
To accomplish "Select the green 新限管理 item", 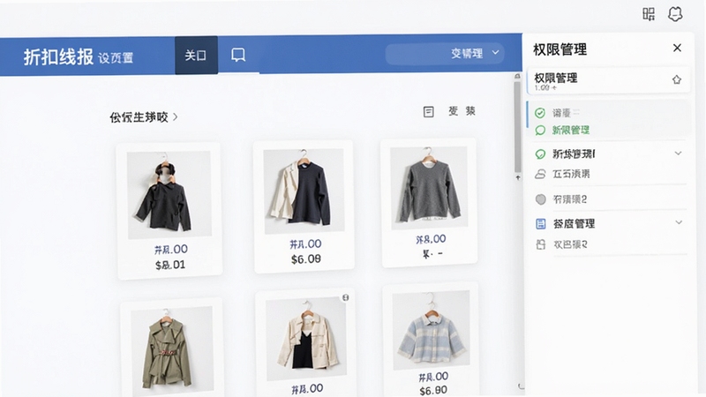I will tap(571, 131).
